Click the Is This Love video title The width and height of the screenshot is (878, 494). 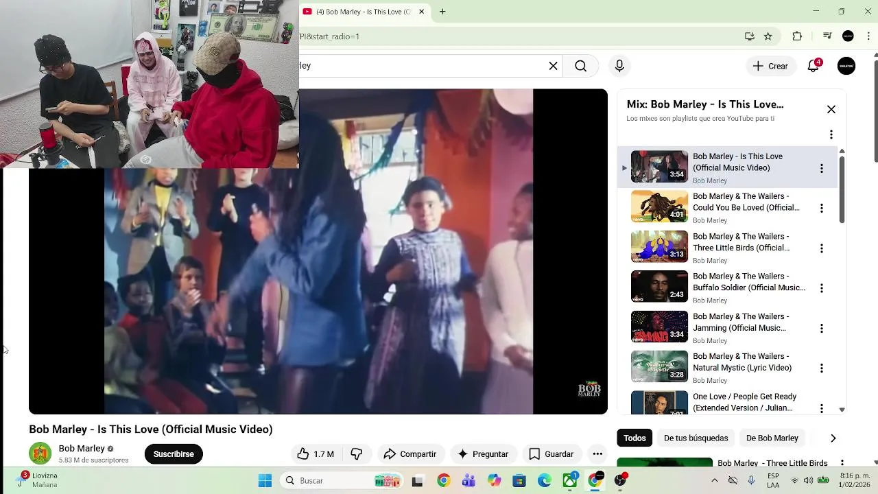click(151, 430)
